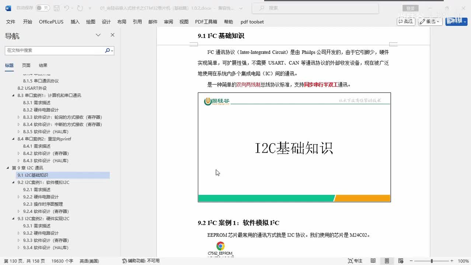Expand heading 9.3.4 软件设计（HAL库）

19,248
